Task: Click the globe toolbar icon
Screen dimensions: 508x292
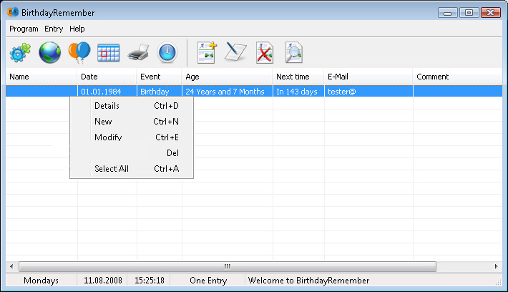Action: click(49, 52)
